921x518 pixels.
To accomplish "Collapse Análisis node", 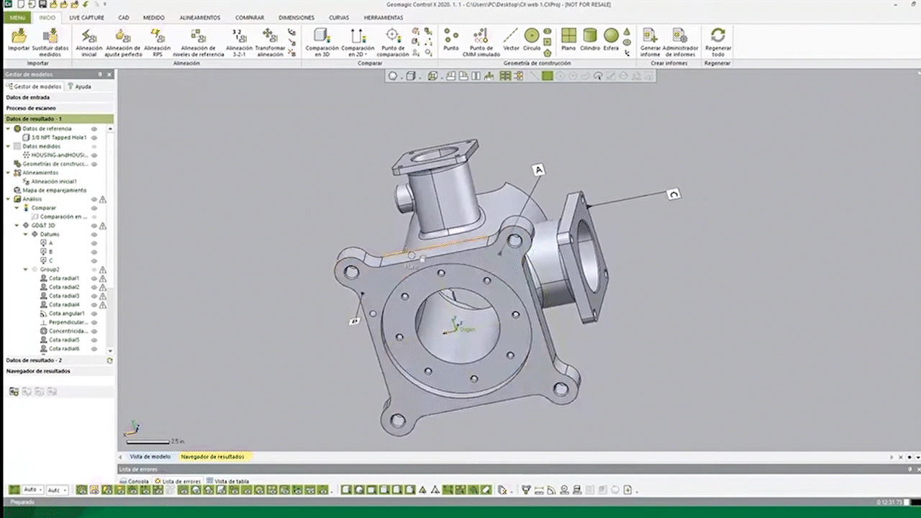I will click(x=9, y=199).
